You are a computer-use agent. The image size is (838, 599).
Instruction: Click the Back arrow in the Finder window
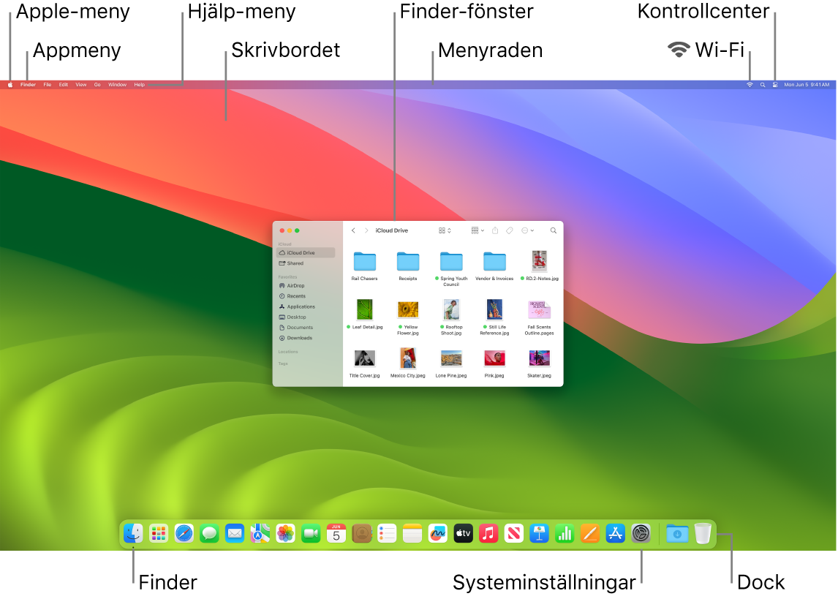click(353, 230)
